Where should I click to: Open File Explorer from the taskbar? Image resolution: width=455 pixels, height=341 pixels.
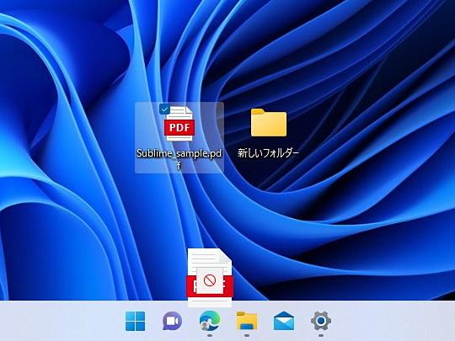pos(247,321)
